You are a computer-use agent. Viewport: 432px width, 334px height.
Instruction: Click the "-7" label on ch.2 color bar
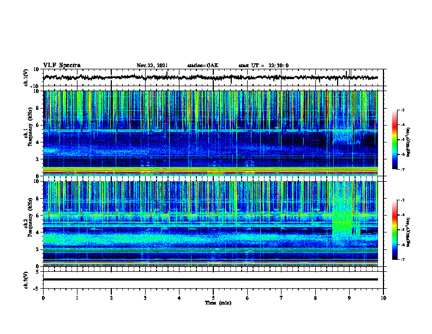click(x=403, y=259)
